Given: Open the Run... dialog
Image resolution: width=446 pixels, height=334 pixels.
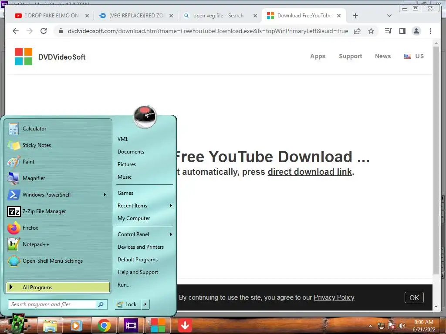Looking at the screenshot, I should (124, 284).
